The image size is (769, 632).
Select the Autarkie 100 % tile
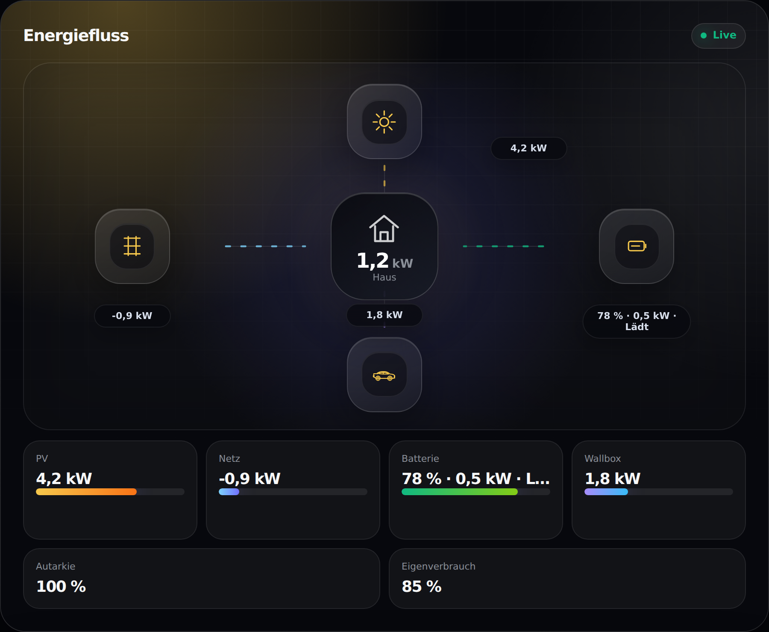click(202, 579)
